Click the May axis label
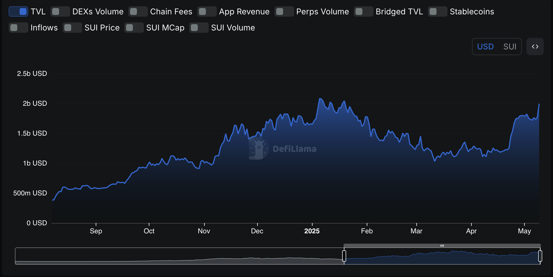Viewport: 553px width, 277px height. point(524,231)
